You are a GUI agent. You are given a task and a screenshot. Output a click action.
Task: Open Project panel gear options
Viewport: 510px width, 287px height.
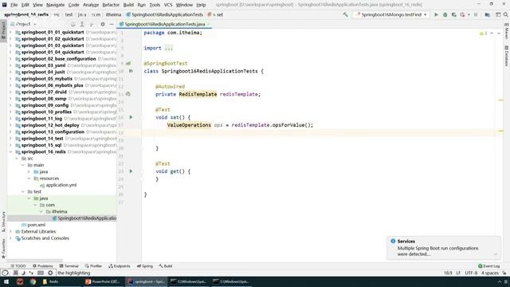(103, 24)
